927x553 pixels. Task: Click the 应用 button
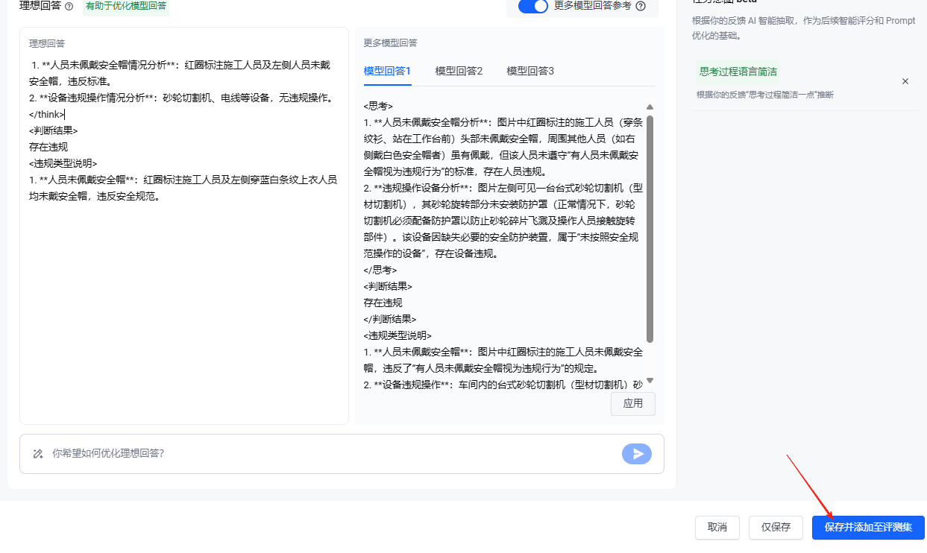[633, 403]
